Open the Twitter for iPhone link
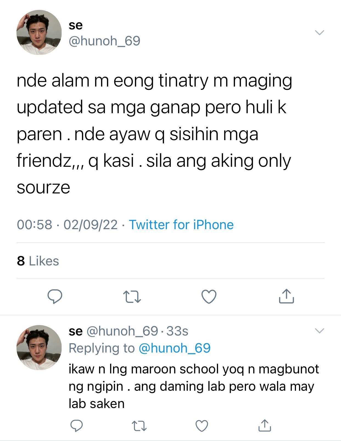Image resolution: width=341 pixels, height=441 pixels. click(181, 224)
